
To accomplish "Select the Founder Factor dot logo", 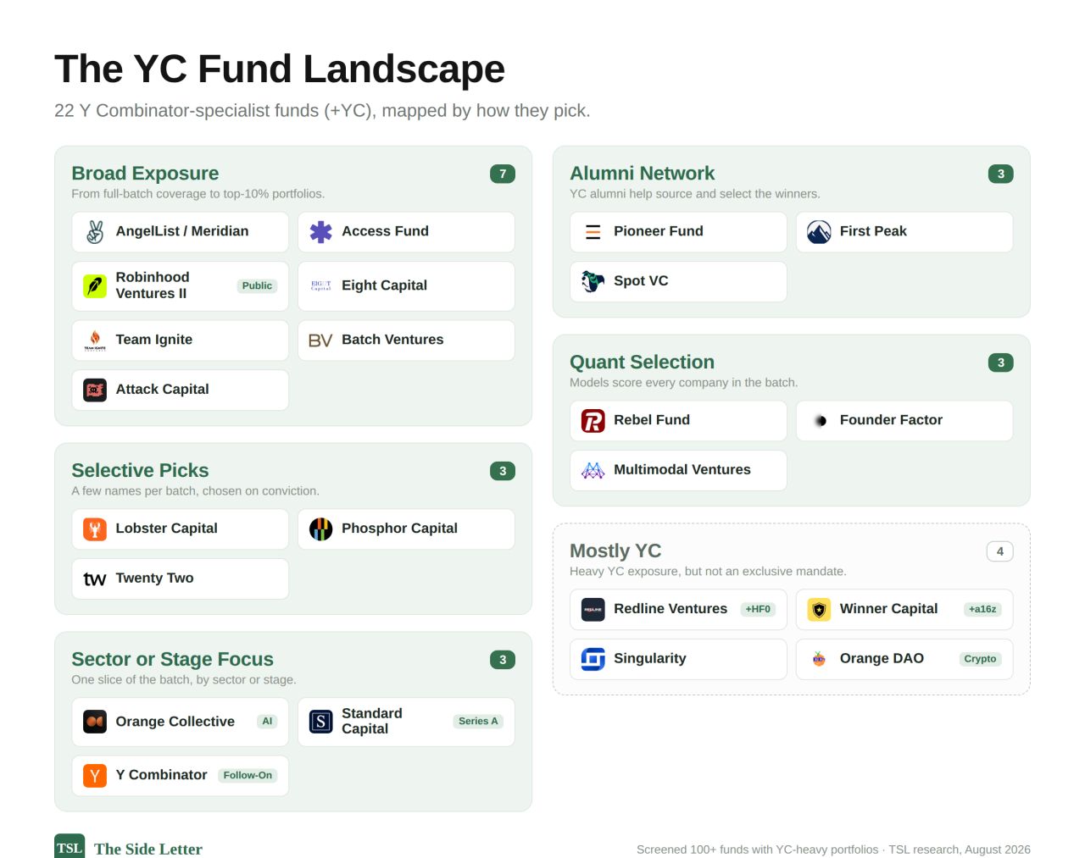I will click(819, 421).
